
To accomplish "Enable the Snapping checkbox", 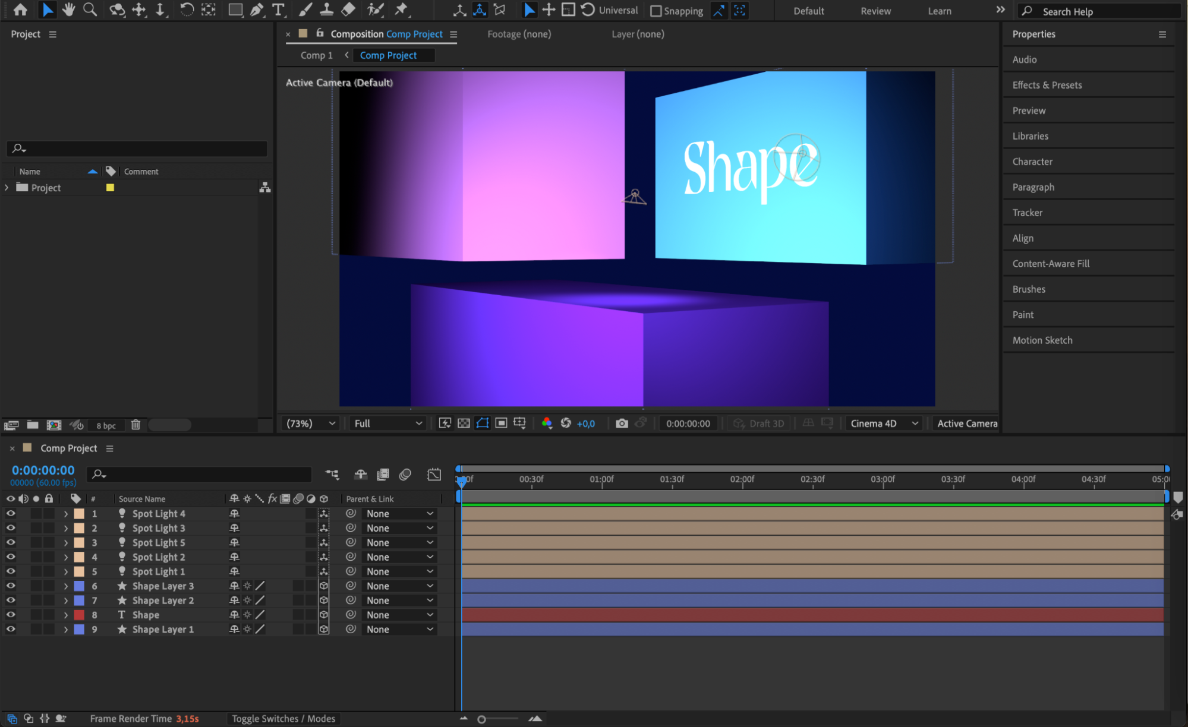I will [656, 11].
